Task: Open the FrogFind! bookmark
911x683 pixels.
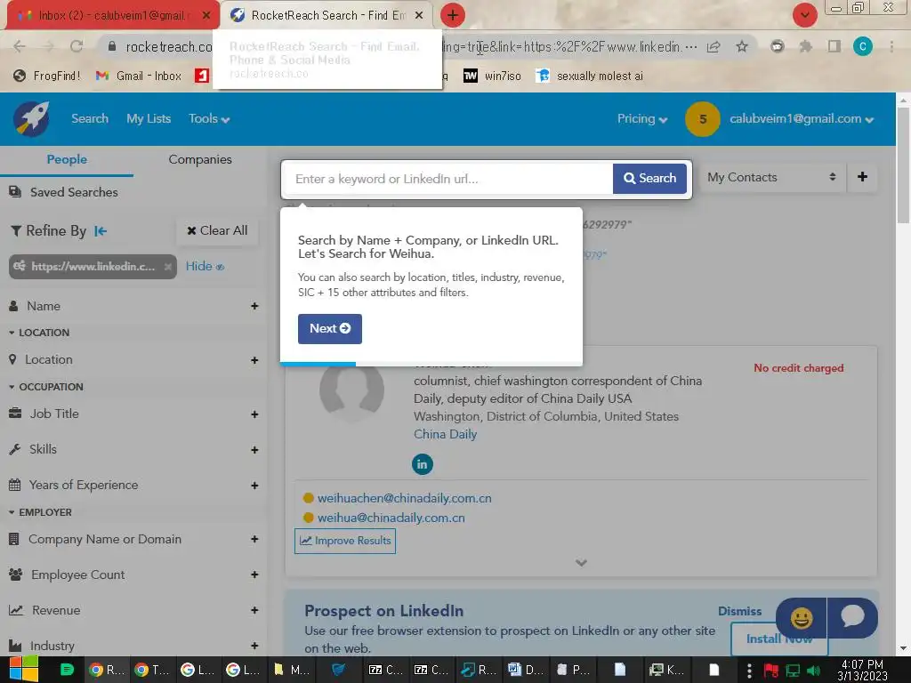Action: tap(47, 76)
